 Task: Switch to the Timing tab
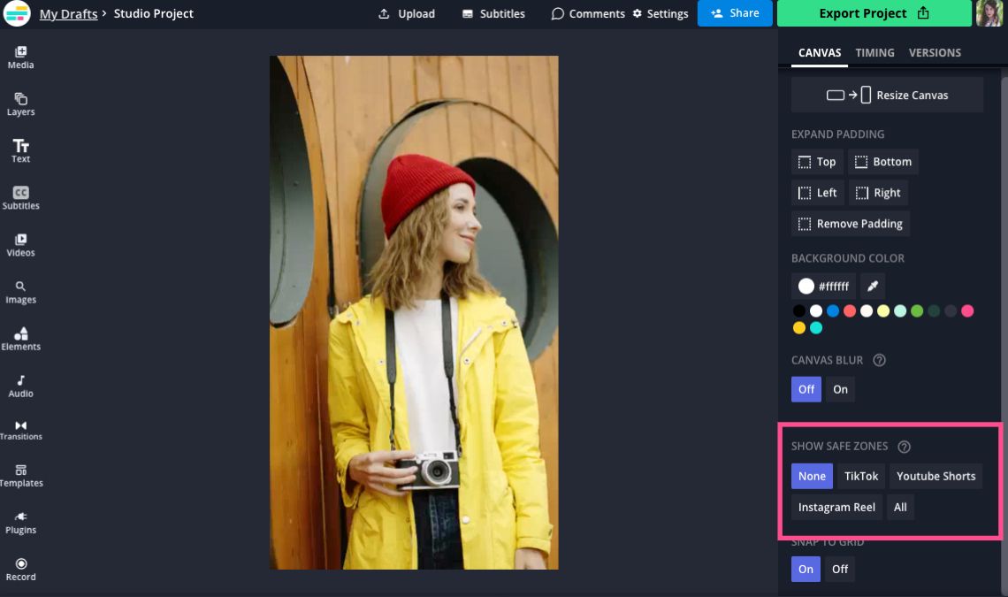click(x=874, y=52)
